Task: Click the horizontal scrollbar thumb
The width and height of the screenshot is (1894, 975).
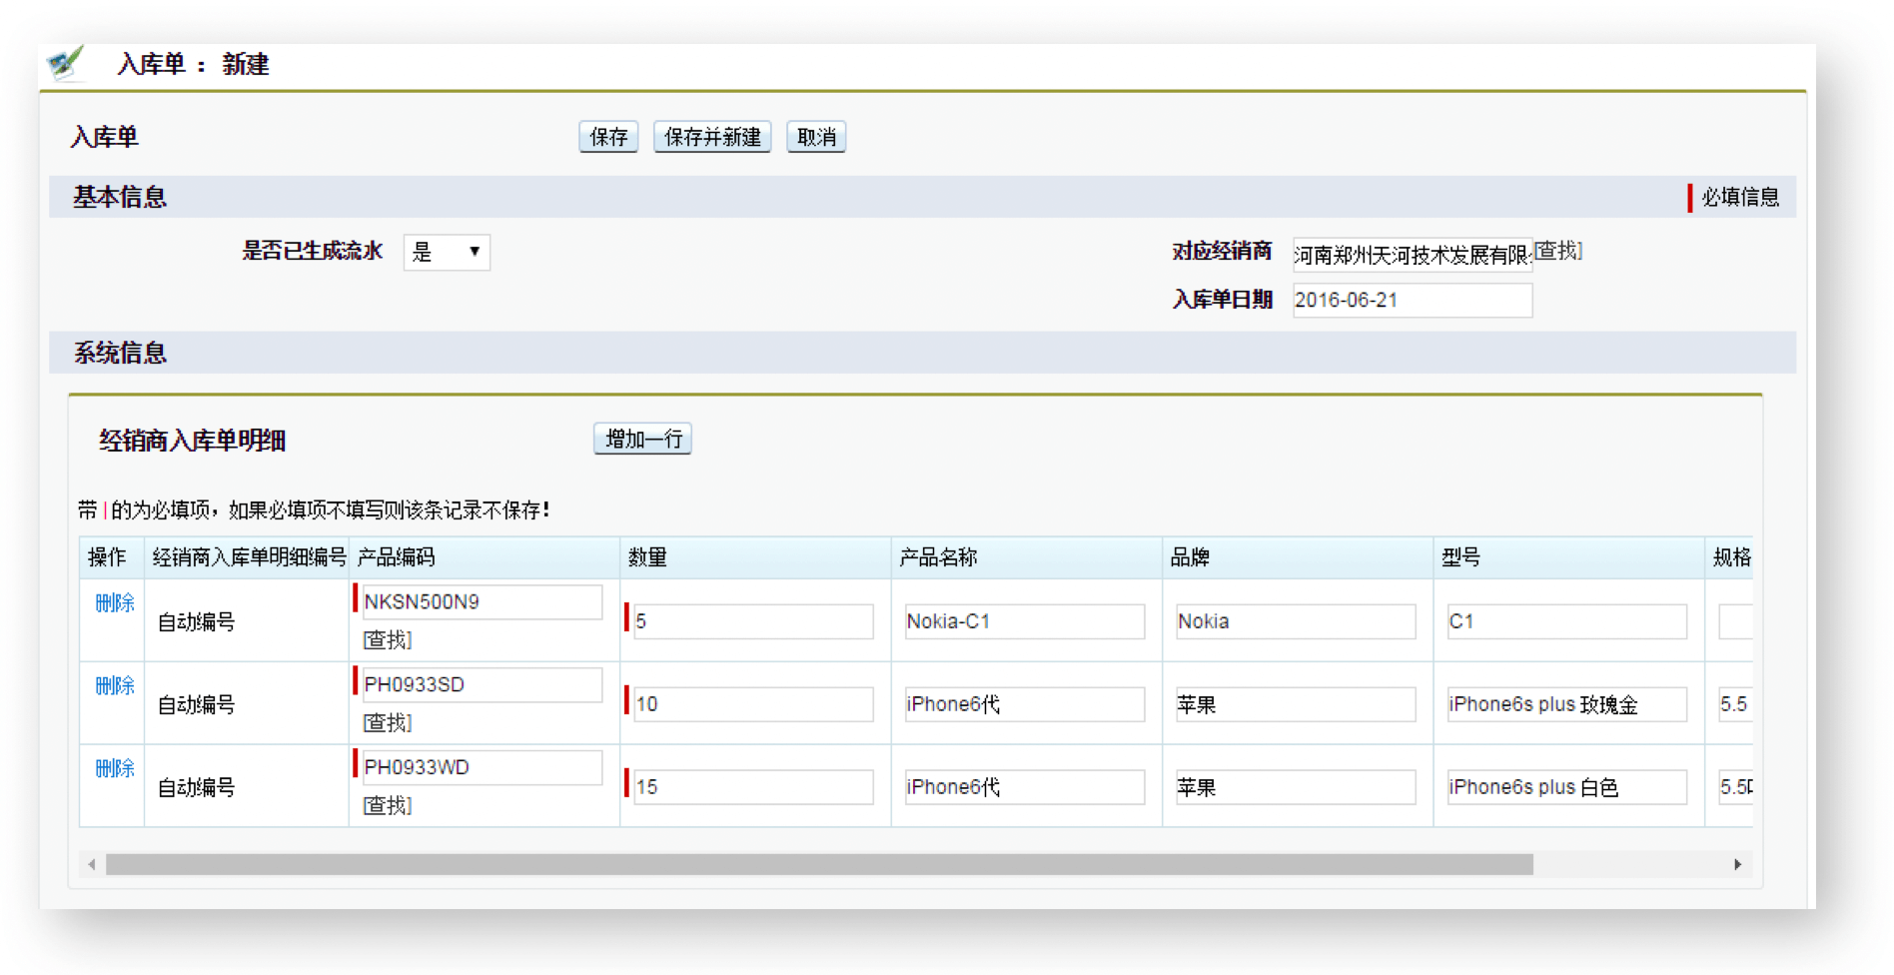Action: [819, 864]
